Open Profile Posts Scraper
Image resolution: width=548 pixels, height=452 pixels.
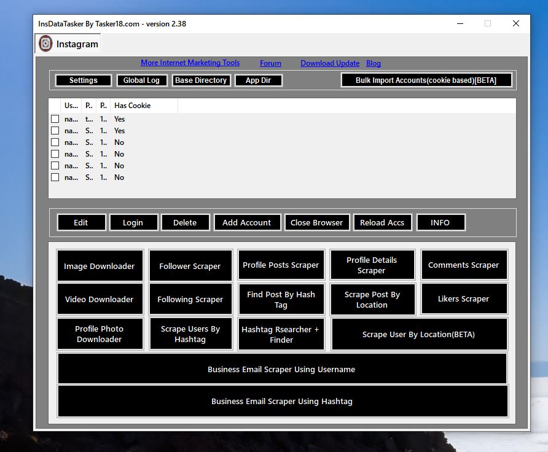click(x=281, y=265)
